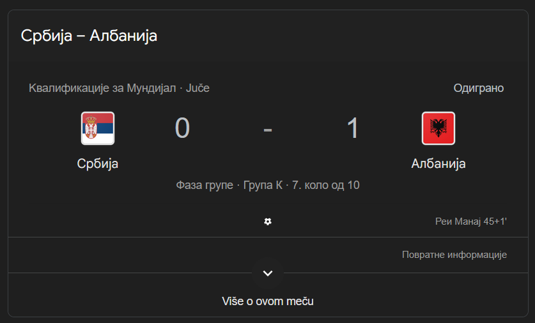Click Serbia's score of 0
Image resolution: width=535 pixels, height=323 pixels.
(182, 128)
